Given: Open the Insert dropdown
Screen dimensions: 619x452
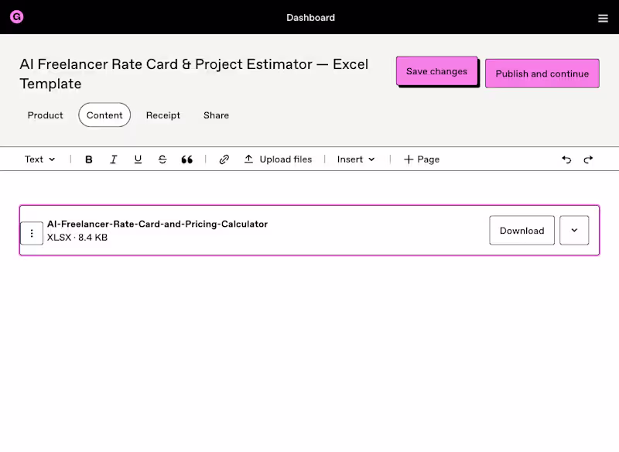Looking at the screenshot, I should [355, 159].
